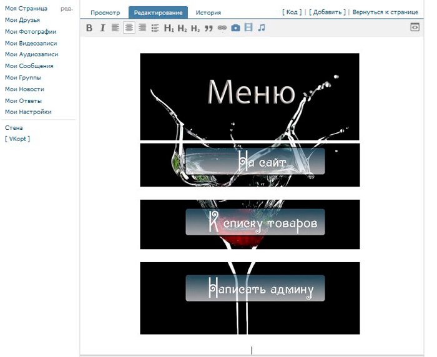Screen dimensions: 437x357
Task: Click the [ VKopt ] link
Action: 17,139
